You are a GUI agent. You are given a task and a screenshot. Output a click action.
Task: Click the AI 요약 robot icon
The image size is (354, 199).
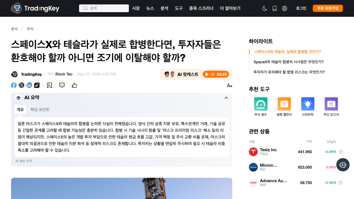coord(18,98)
